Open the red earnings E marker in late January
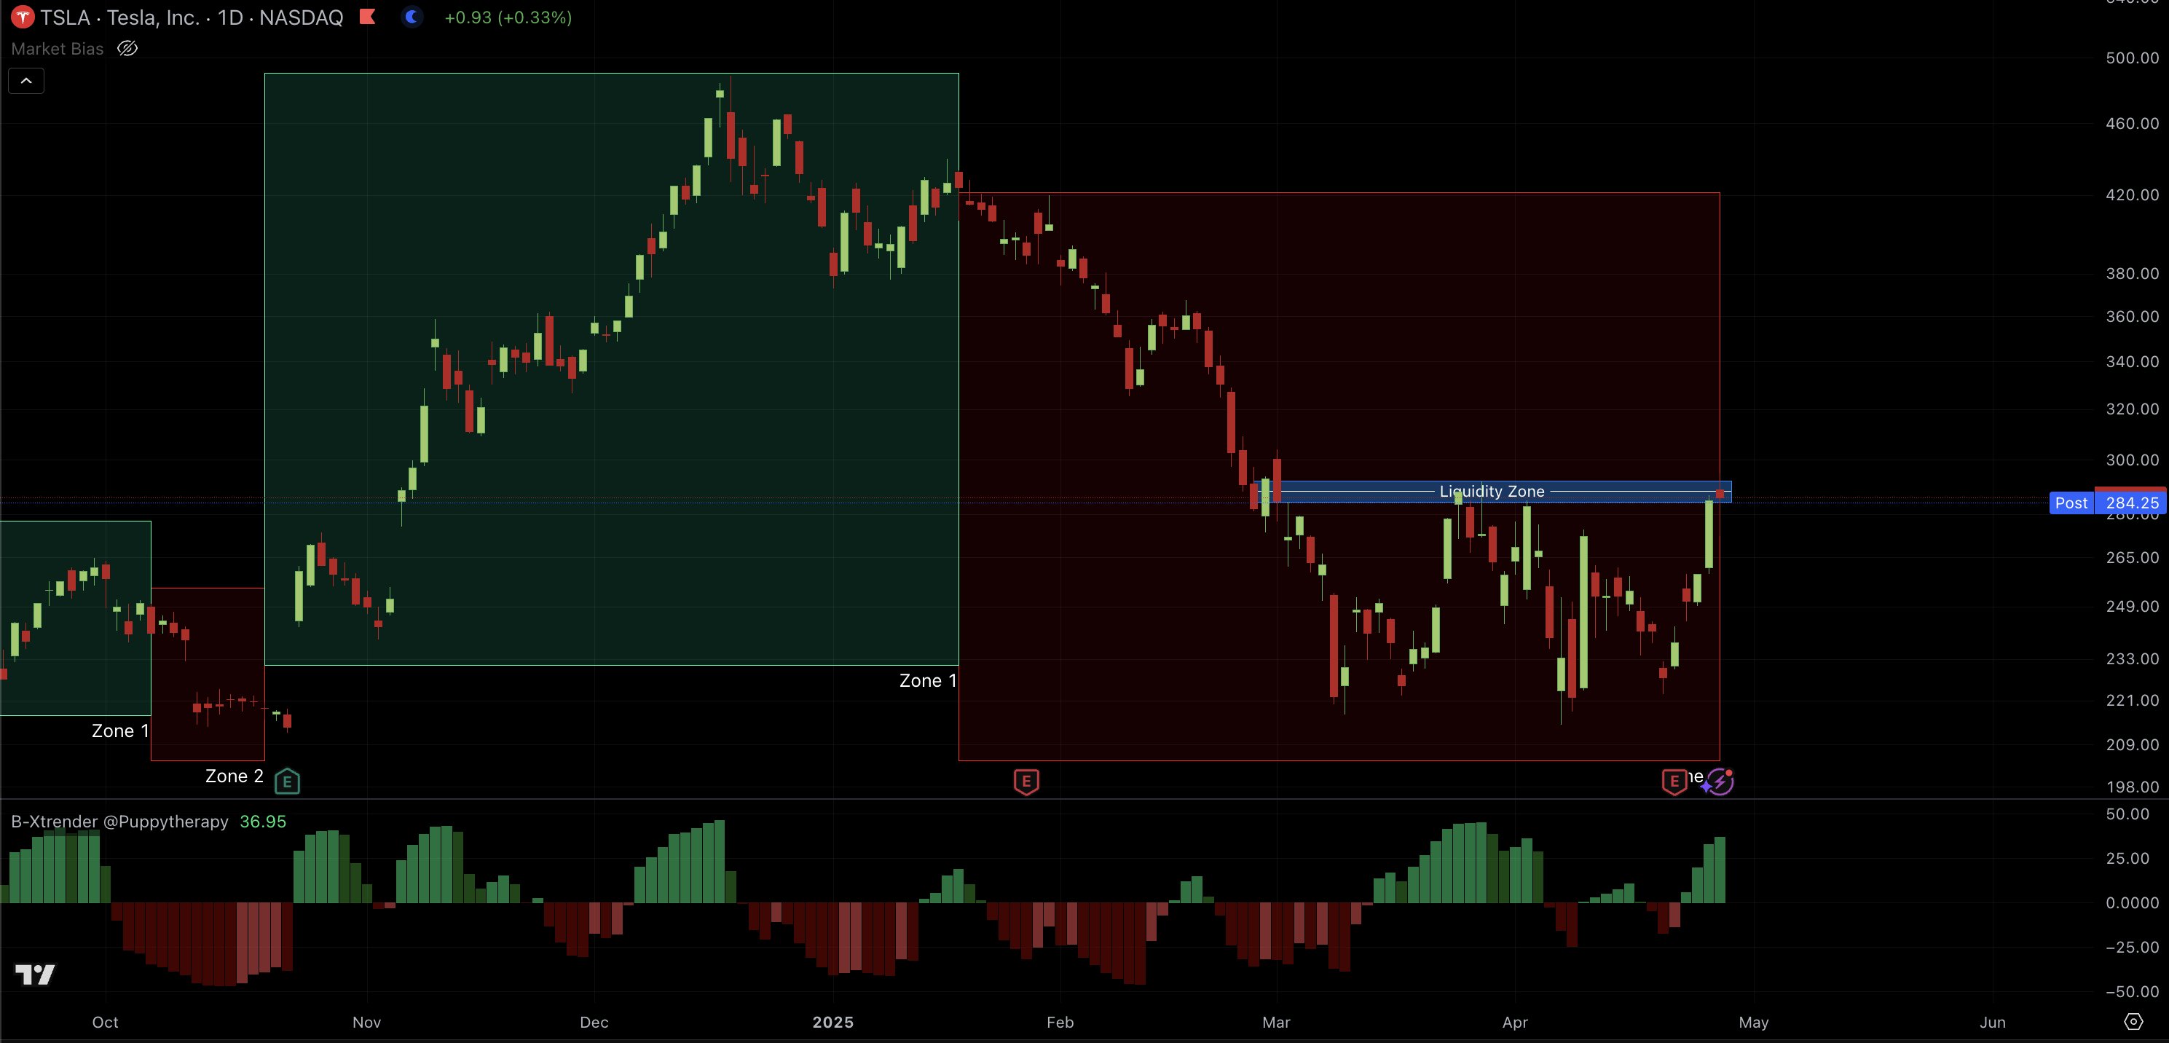This screenshot has height=1043, width=2169. click(x=1026, y=782)
